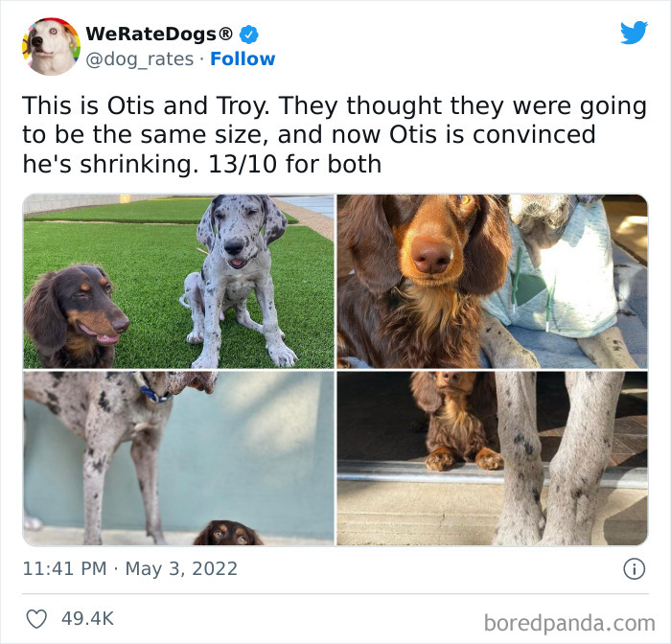Open photo of dachshund behind dane legs
This screenshot has width=671, height=644.
pos(492,458)
